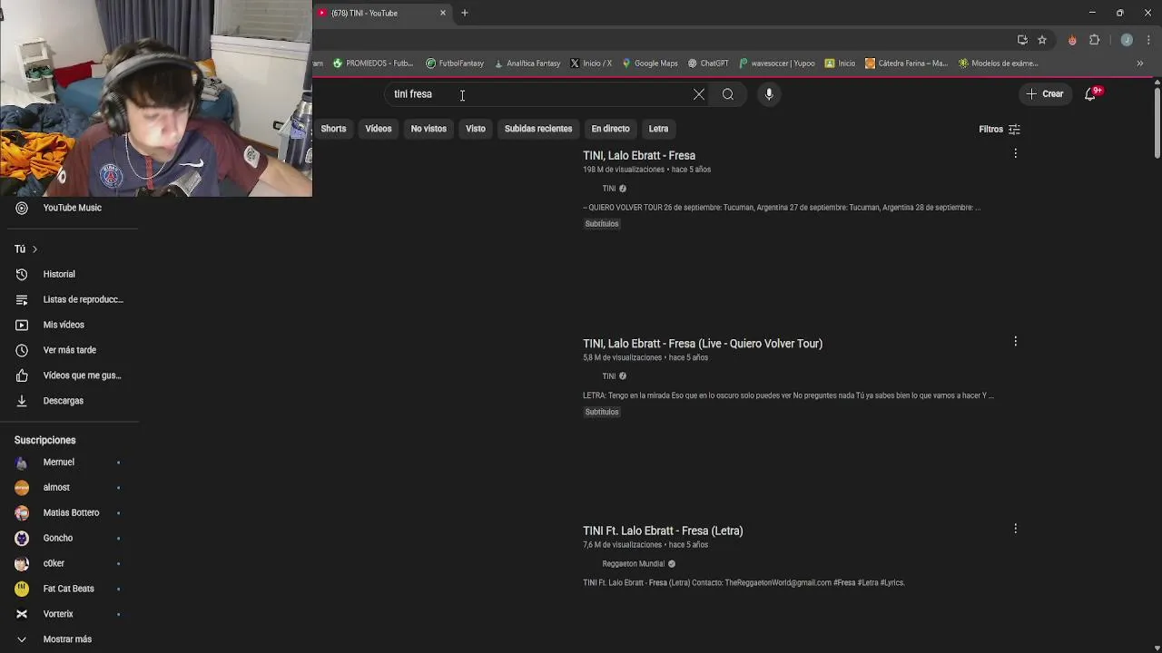Image resolution: width=1162 pixels, height=653 pixels.
Task: Open Modelos de exáme... bookmark
Action: (999, 63)
